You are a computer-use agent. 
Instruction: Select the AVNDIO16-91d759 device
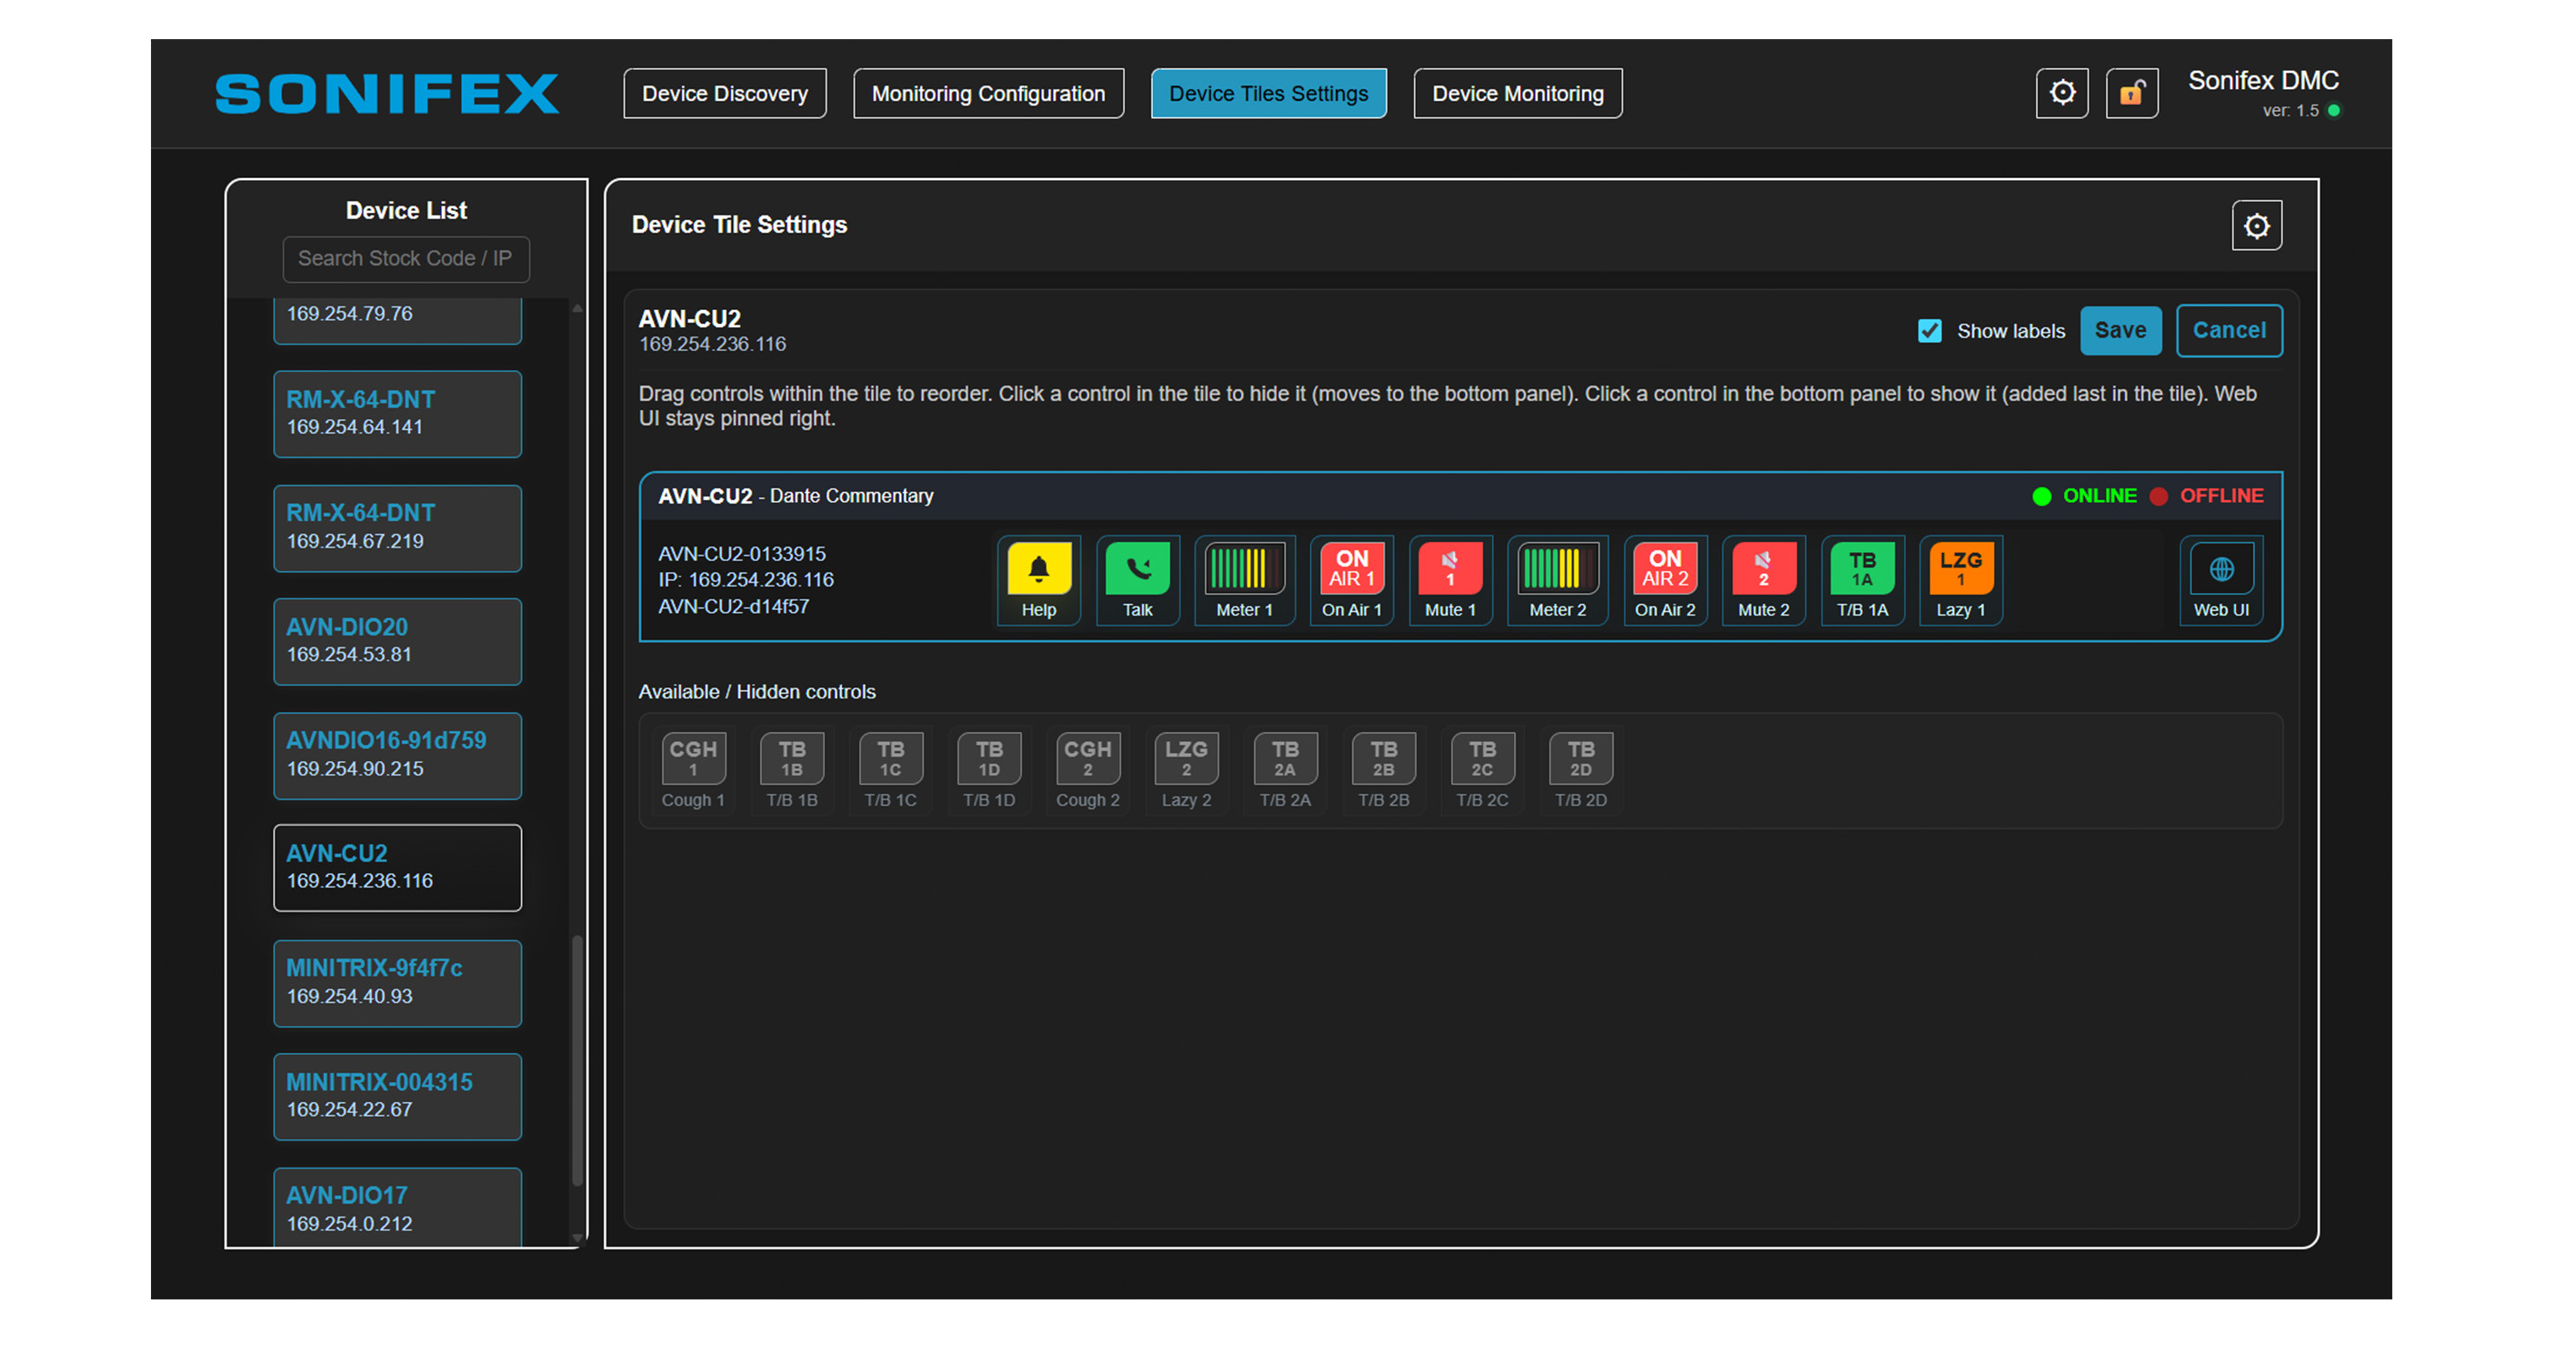pos(398,755)
